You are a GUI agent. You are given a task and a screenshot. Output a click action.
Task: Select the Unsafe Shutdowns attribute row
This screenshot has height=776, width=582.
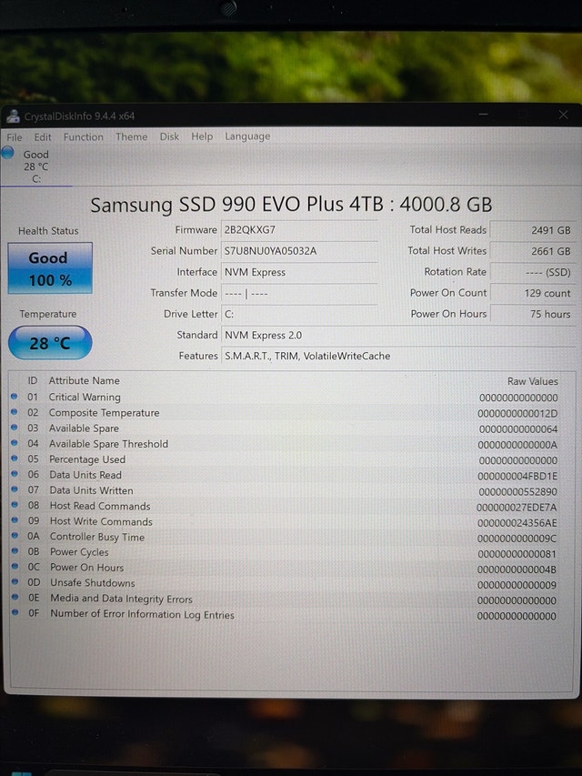point(286,583)
